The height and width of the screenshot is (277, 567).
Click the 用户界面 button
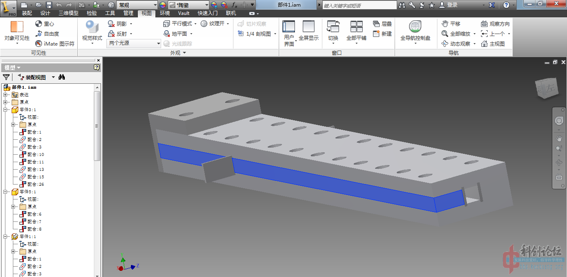point(289,33)
